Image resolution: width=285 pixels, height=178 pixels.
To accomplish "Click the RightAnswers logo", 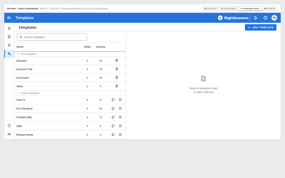I will click(x=233, y=18).
